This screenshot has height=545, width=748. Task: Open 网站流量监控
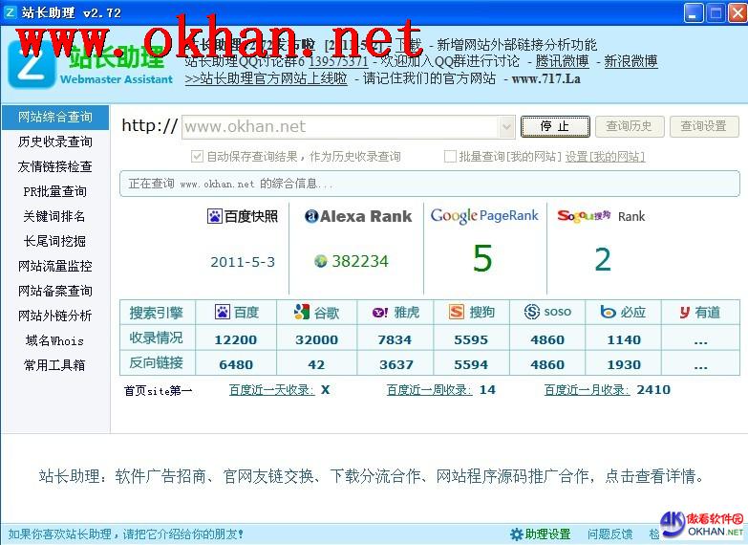tap(55, 266)
